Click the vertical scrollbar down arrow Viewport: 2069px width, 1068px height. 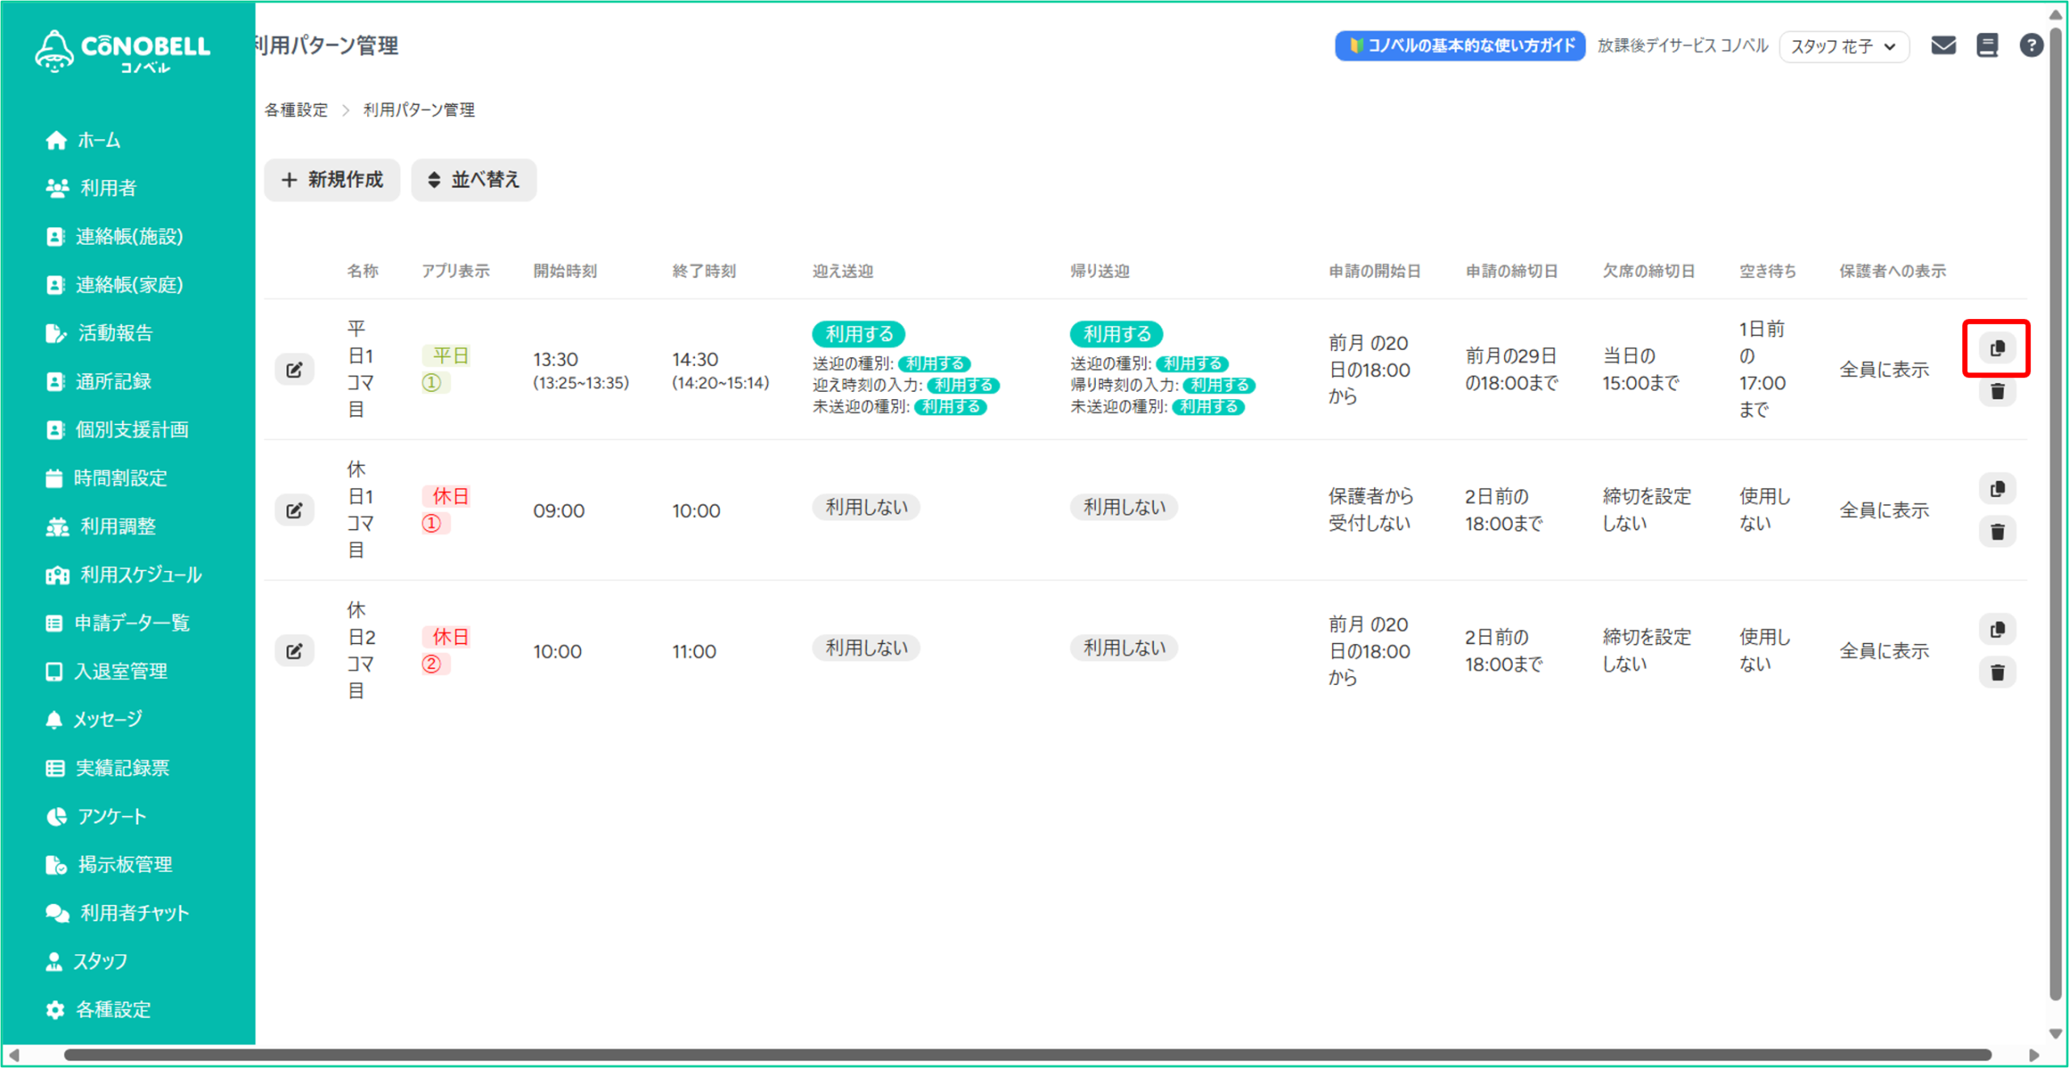pyautogui.click(x=2056, y=1033)
